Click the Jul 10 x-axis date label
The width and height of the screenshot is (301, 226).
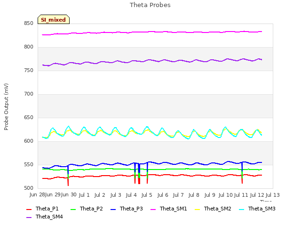(226, 195)
